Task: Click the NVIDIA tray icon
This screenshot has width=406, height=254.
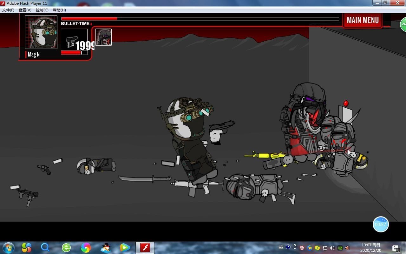Action: point(340,248)
